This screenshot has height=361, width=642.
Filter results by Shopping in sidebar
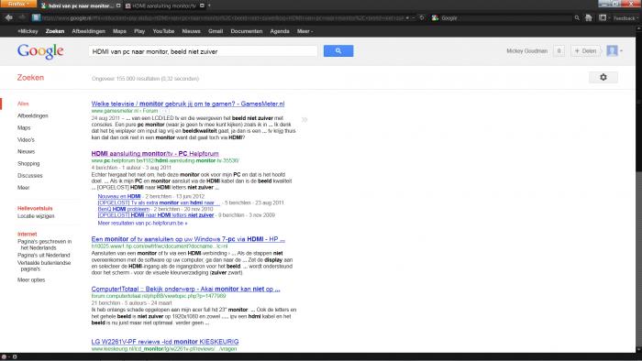click(28, 163)
